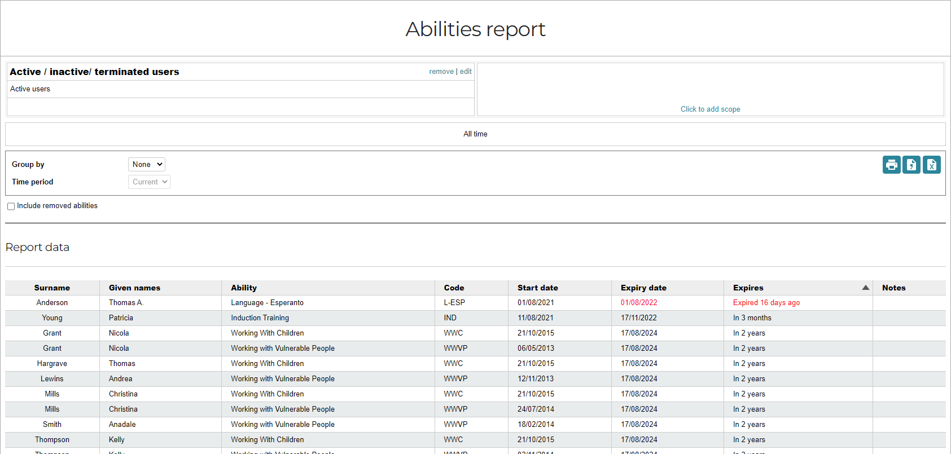Click 'Expired 16 days ago' text
Image resolution: width=951 pixels, height=454 pixels.
[766, 303]
